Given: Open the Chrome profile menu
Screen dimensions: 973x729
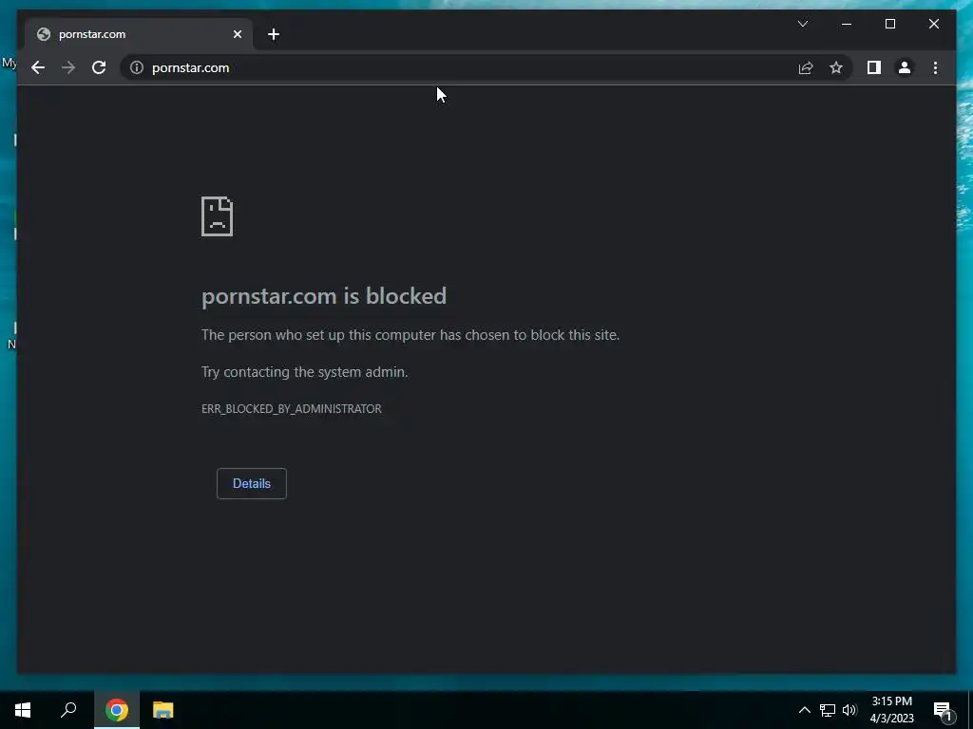Looking at the screenshot, I should point(905,67).
